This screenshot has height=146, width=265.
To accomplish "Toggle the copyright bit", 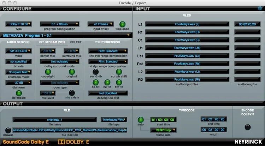I will [48, 72].
